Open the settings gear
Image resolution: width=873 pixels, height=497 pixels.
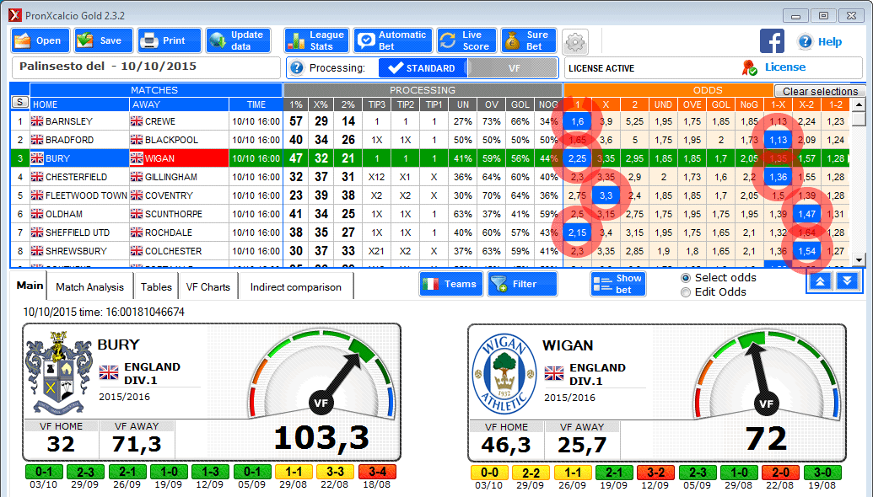click(575, 41)
